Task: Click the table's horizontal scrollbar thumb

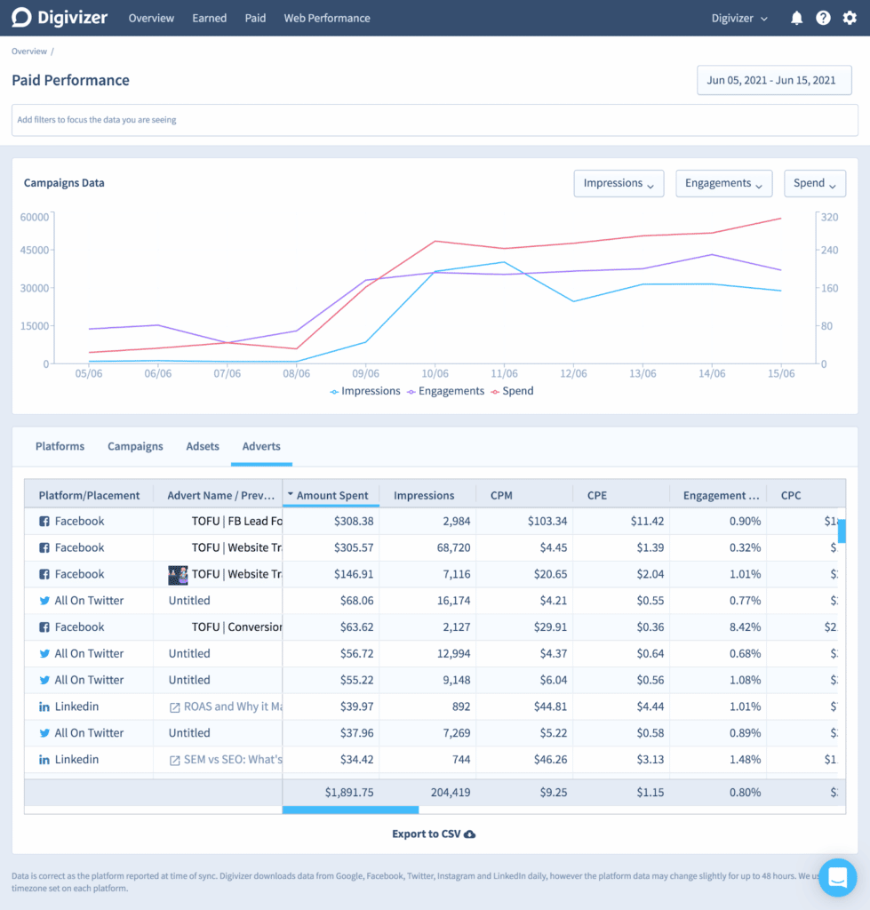Action: pos(350,810)
